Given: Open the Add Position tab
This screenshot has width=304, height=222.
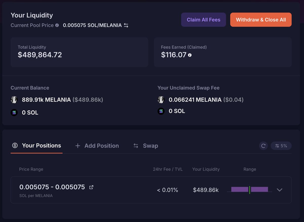Looking at the screenshot, I should click(97, 146).
